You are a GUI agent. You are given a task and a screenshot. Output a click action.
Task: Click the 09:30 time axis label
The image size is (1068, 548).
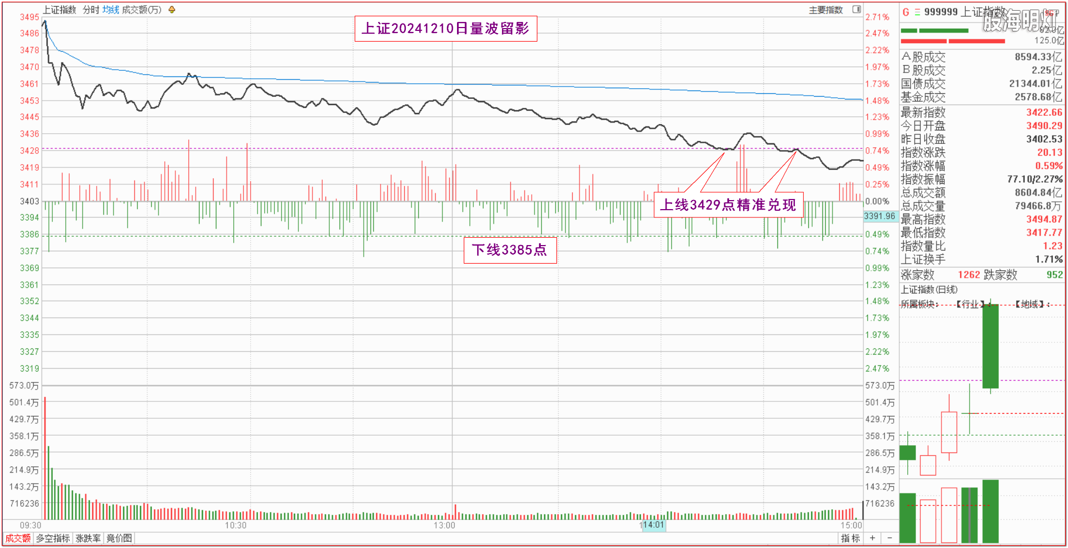[30, 525]
